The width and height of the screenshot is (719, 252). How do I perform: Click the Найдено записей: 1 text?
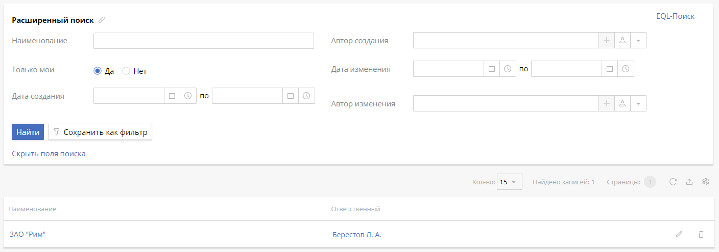[564, 182]
